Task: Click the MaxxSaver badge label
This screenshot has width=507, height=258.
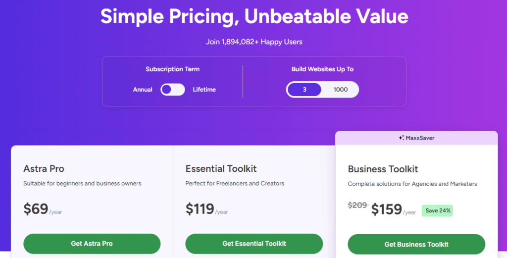Action: click(419, 138)
